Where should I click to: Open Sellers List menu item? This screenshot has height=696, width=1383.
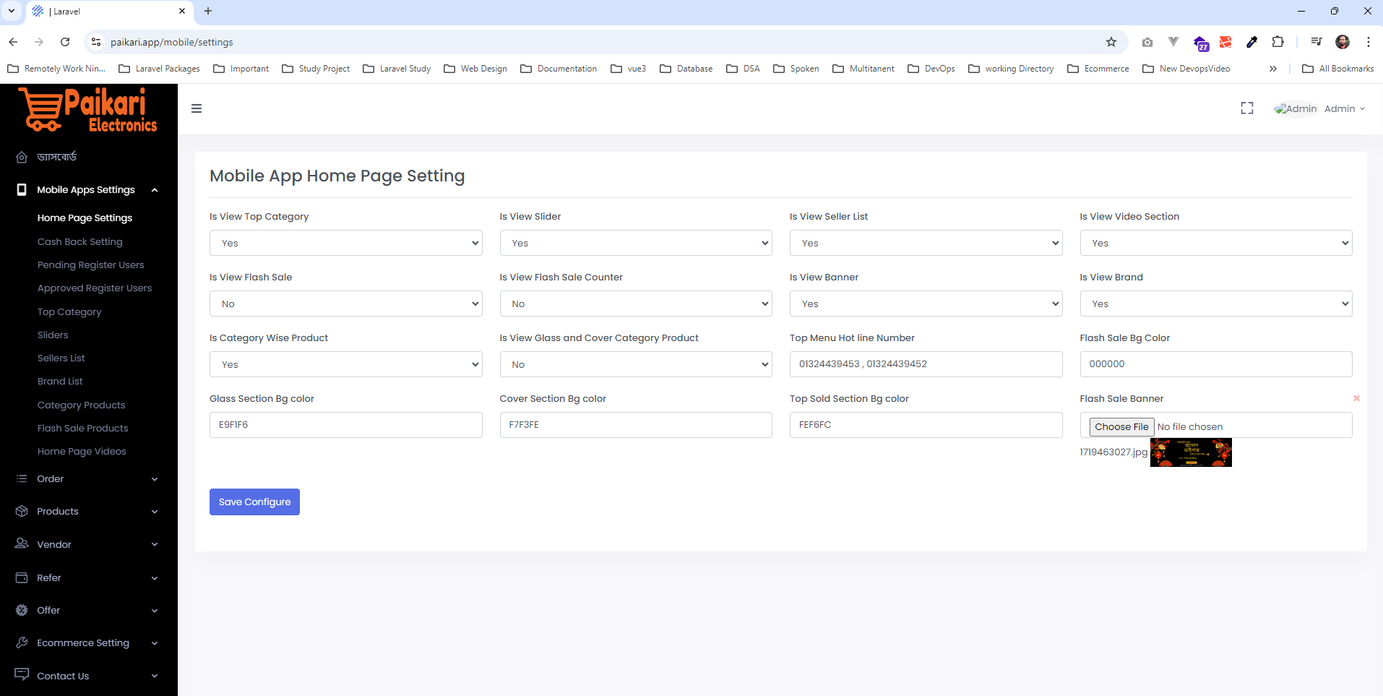point(61,358)
